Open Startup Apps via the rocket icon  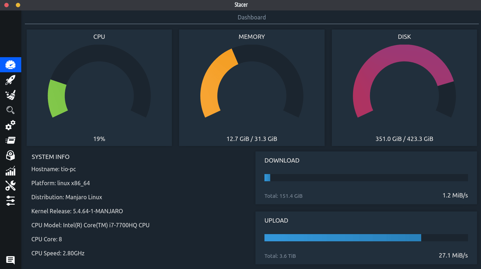coord(10,80)
